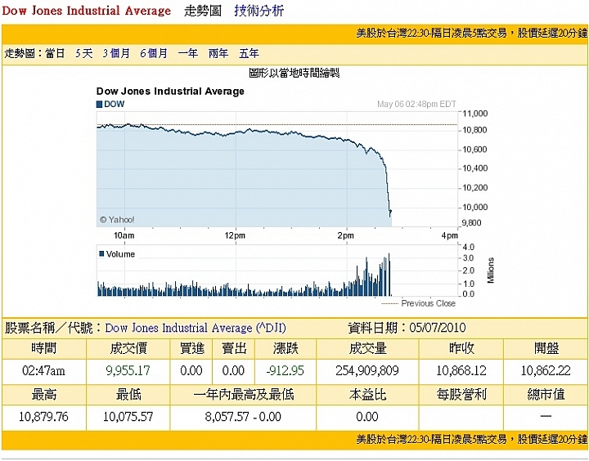The image size is (589, 461).
Task: Click the 52-week range 8,057.57 - 0.00
Action: click(243, 417)
